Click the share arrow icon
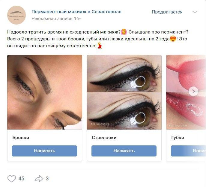Image resolution: width=206 pixels, height=187 pixels. click(x=39, y=179)
